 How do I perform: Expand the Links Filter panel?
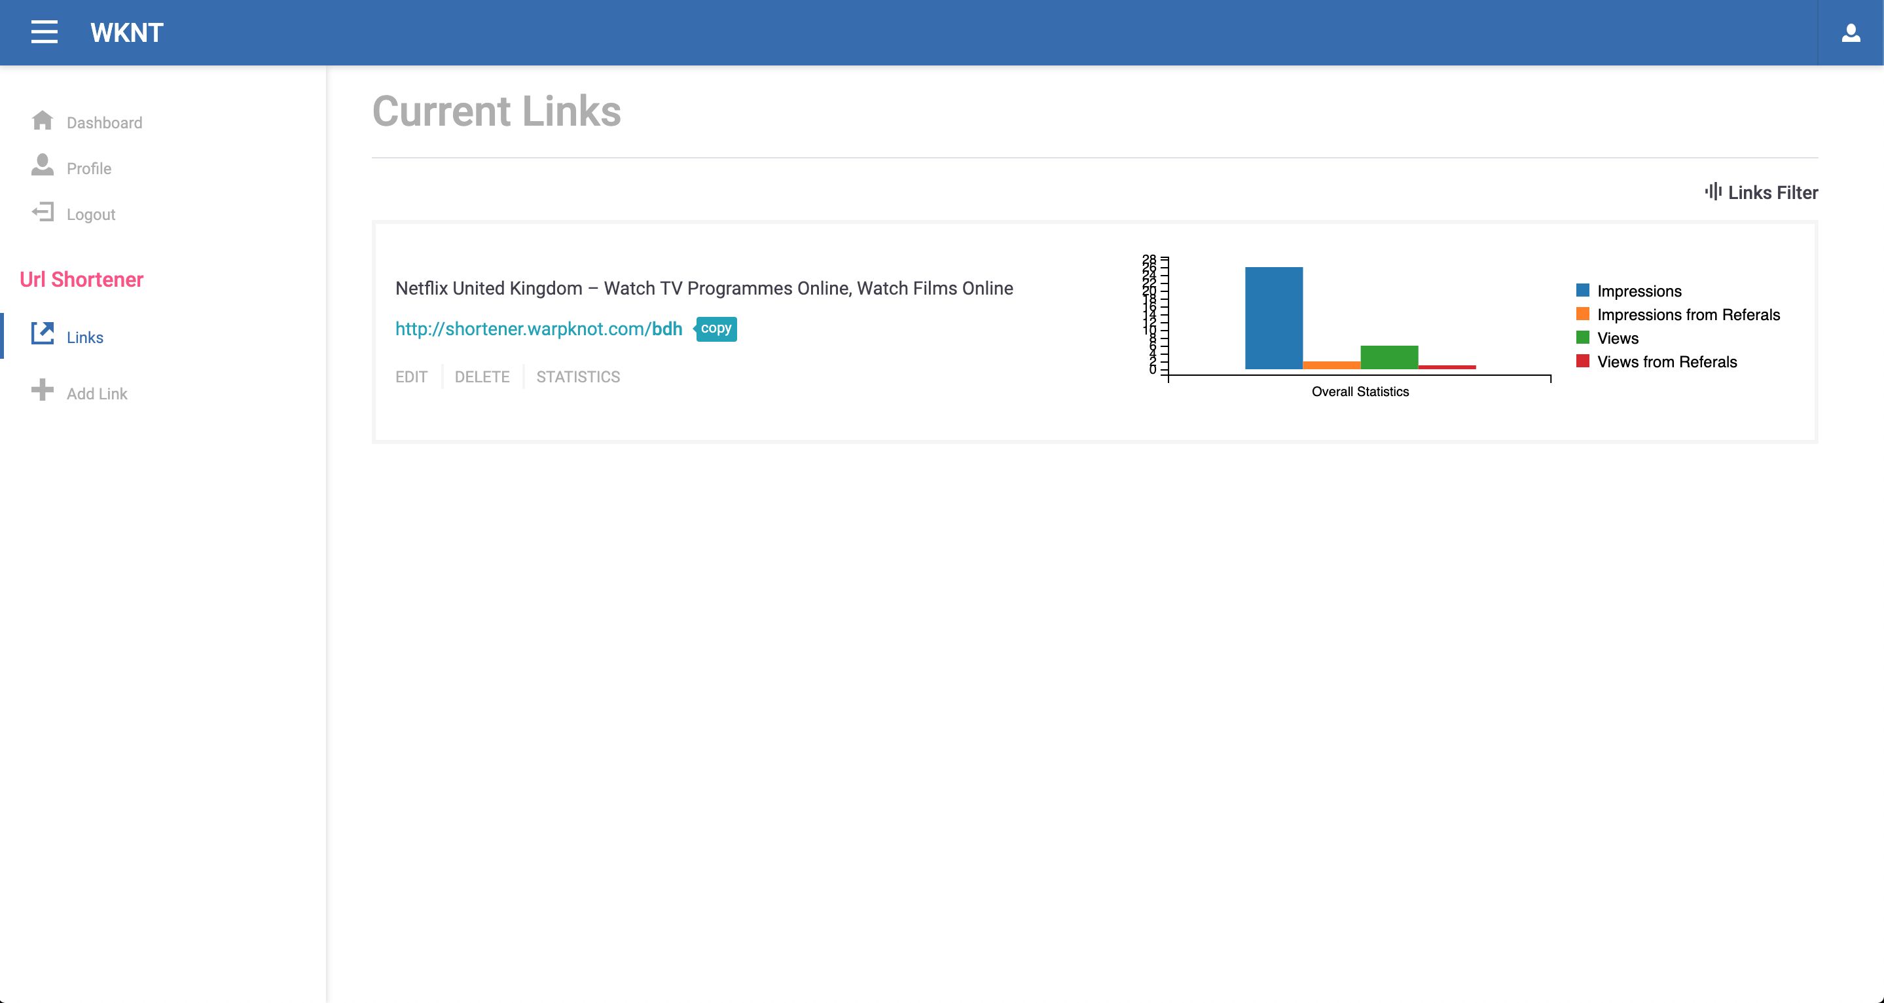1772,192
